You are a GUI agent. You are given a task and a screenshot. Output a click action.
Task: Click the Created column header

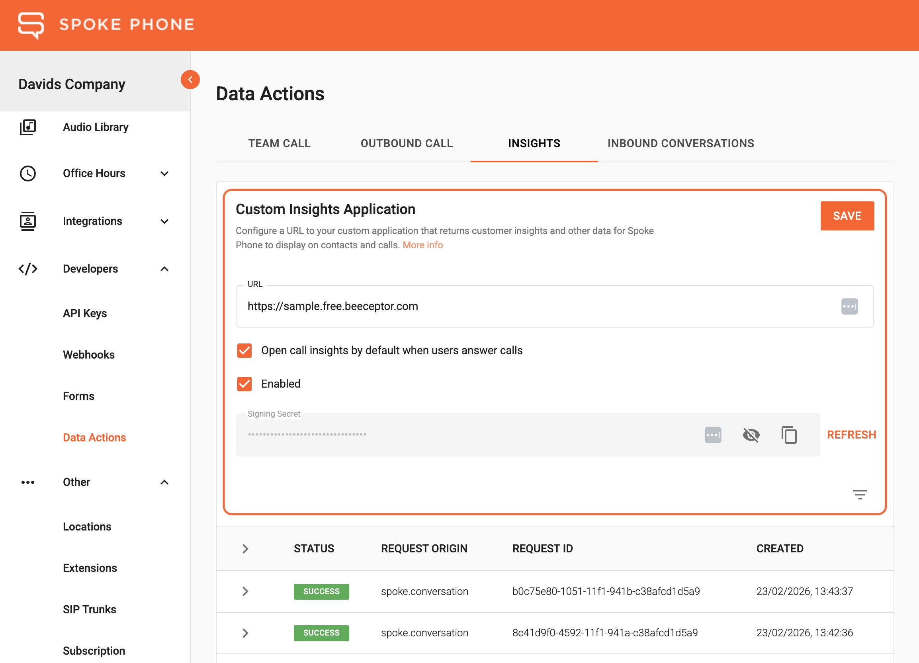[x=780, y=548]
